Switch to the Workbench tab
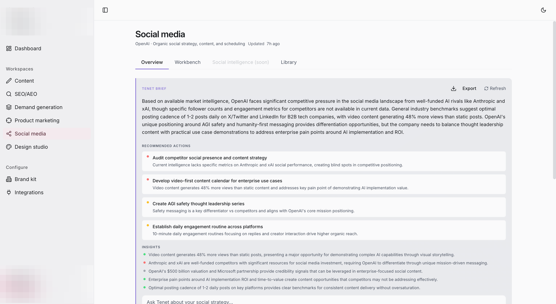Screen dimensions: 556x304 188,62
